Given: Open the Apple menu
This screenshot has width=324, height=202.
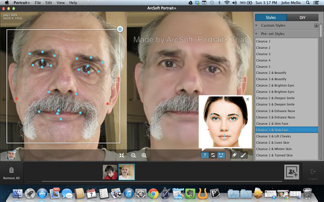Looking at the screenshot, I should point(7,3).
